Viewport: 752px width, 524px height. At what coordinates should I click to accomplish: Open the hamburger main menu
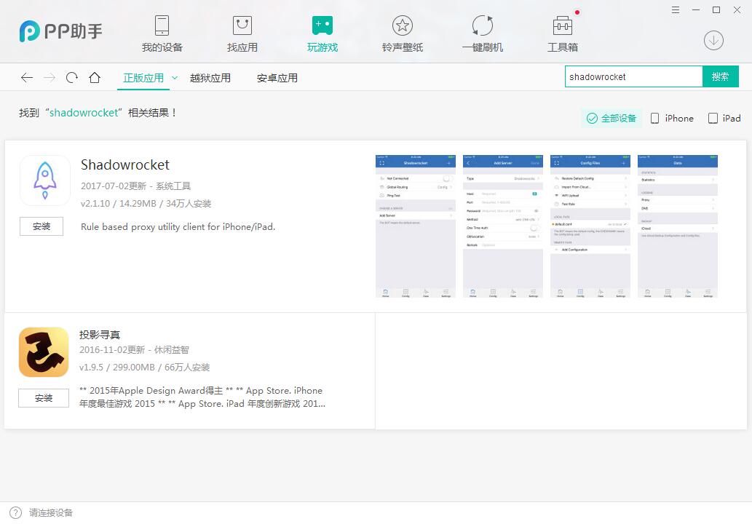point(676,9)
